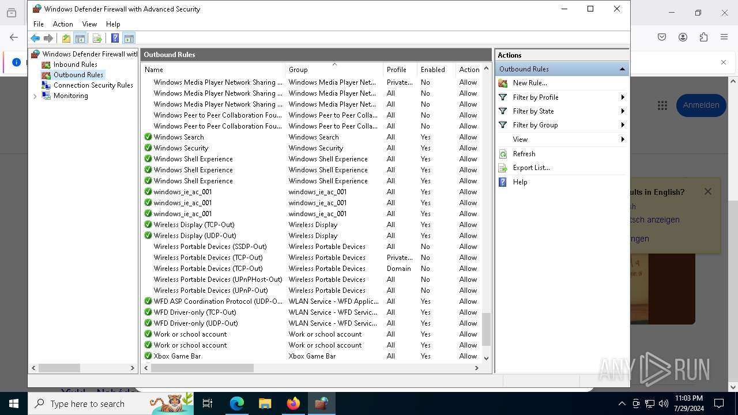Click green check icon of Windows Security rule

tap(148, 148)
